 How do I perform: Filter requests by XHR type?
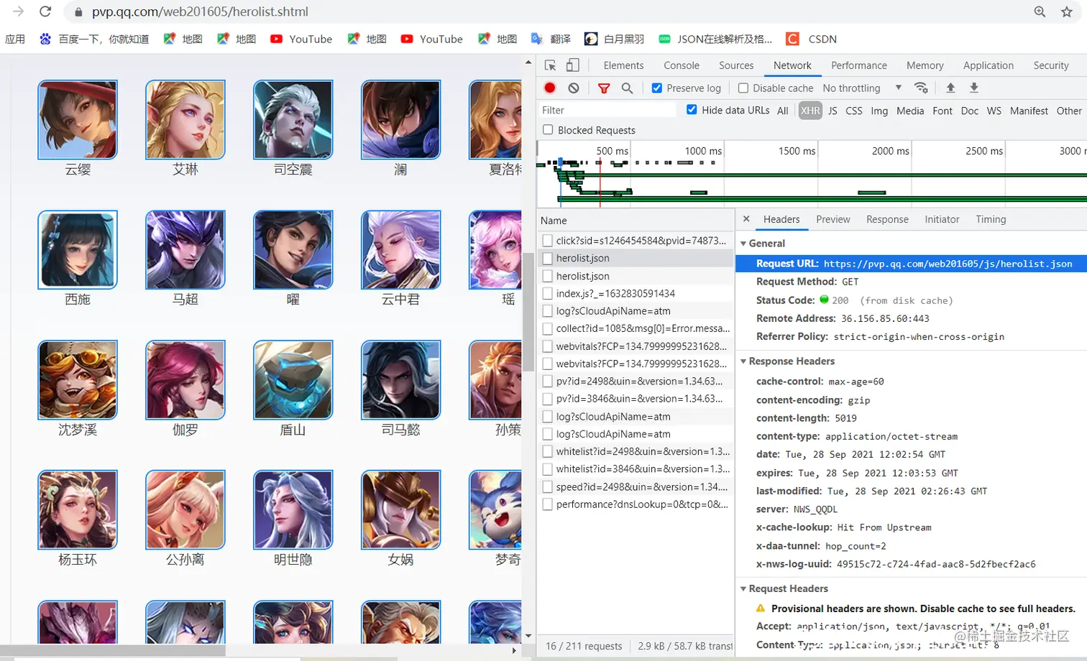tap(810, 111)
